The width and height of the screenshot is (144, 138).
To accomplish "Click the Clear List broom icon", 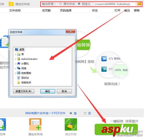I will click(71, 125).
